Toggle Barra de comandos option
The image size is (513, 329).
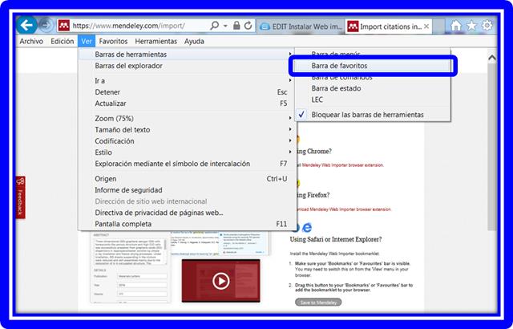[372, 77]
